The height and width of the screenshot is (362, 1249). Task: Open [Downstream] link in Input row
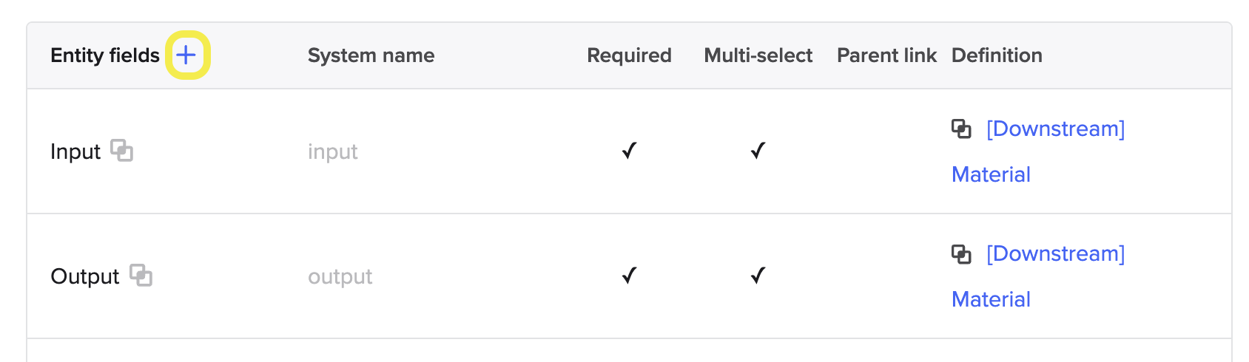point(1055,129)
